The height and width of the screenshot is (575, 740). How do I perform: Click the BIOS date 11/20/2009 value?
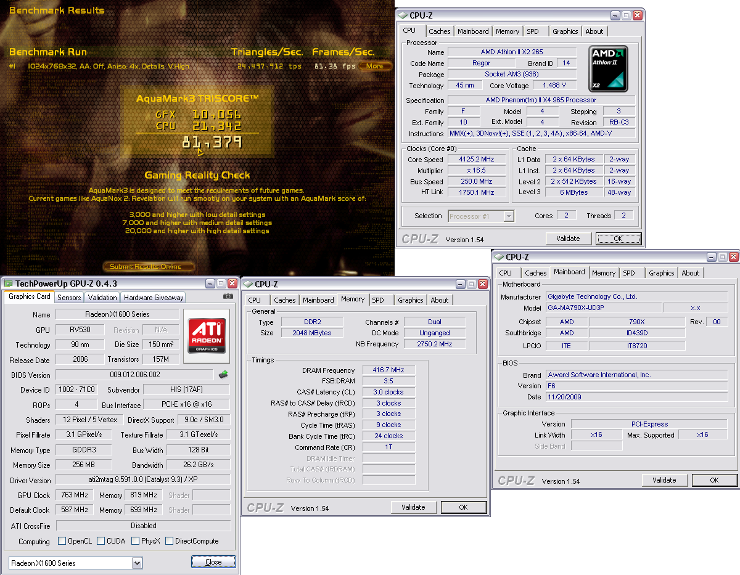[637, 397]
